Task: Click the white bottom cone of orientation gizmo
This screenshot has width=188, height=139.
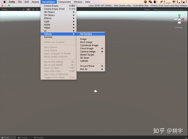Action: pos(179,22)
